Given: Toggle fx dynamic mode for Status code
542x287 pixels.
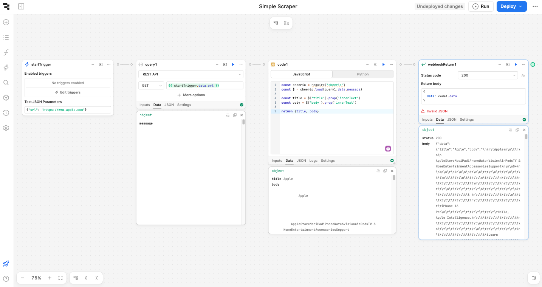Looking at the screenshot, I should 523,75.
